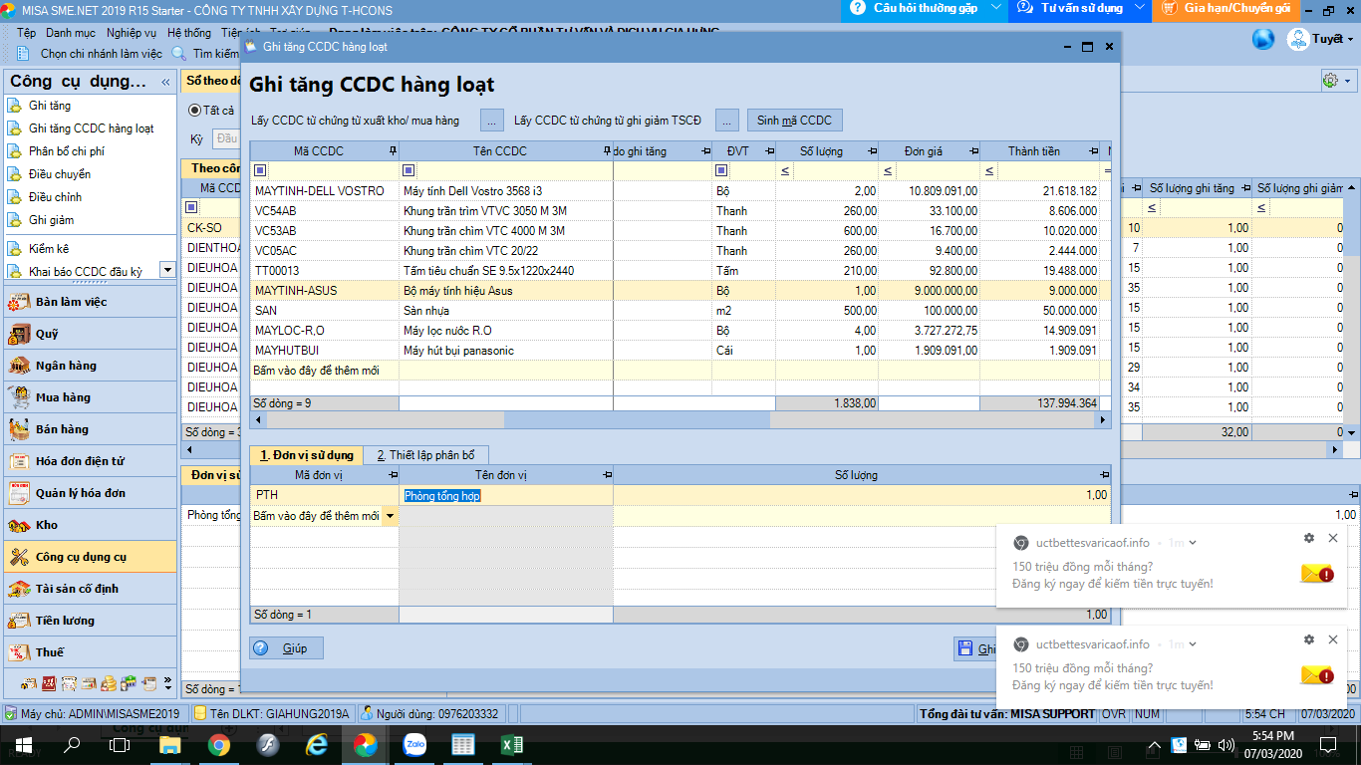The height and width of the screenshot is (765, 1361).
Task: Pin the Tên CCDC column
Action: (x=607, y=151)
